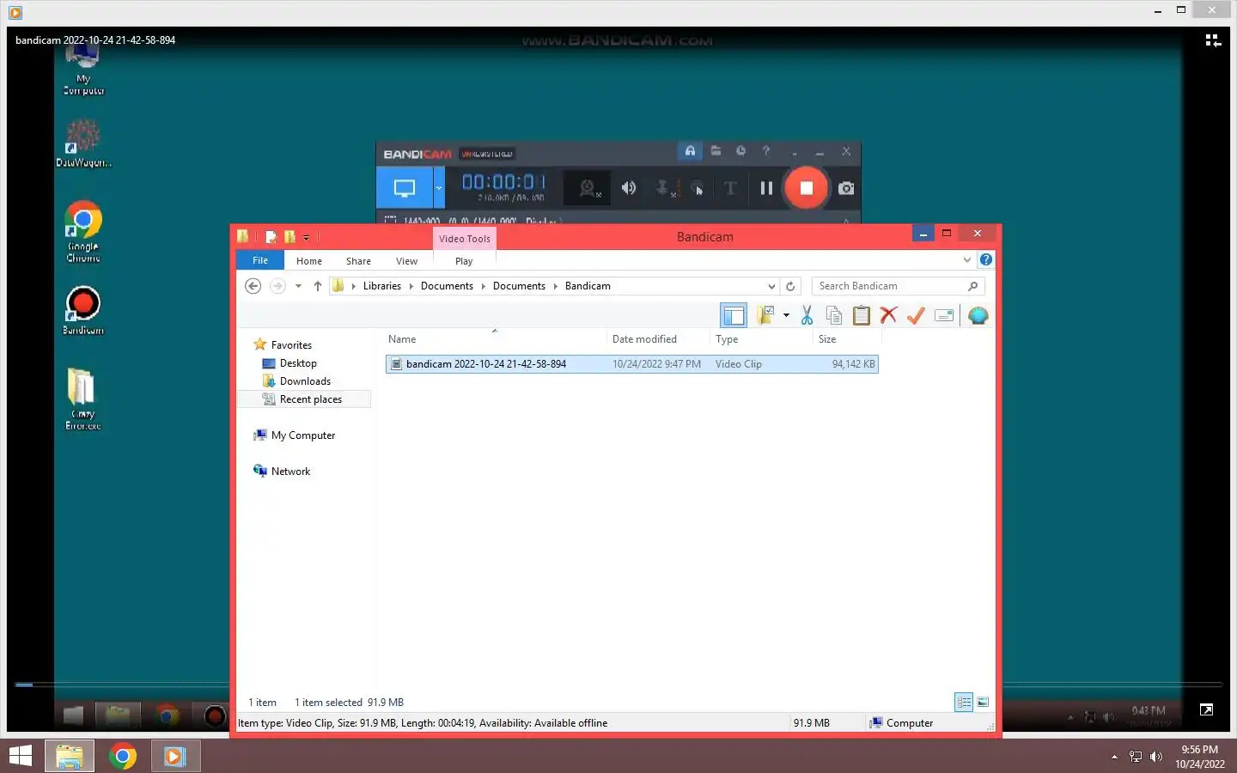Screen dimensions: 1237x773
Task: Sort by the Date modified column header
Action: pos(658,339)
